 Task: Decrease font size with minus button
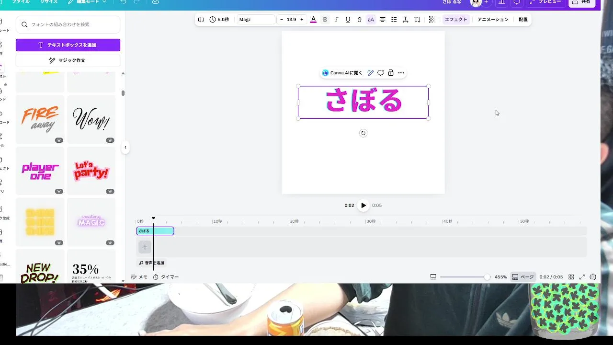coord(282,20)
